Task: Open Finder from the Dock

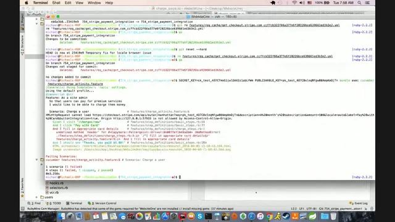Action: pyautogui.click(x=62, y=216)
